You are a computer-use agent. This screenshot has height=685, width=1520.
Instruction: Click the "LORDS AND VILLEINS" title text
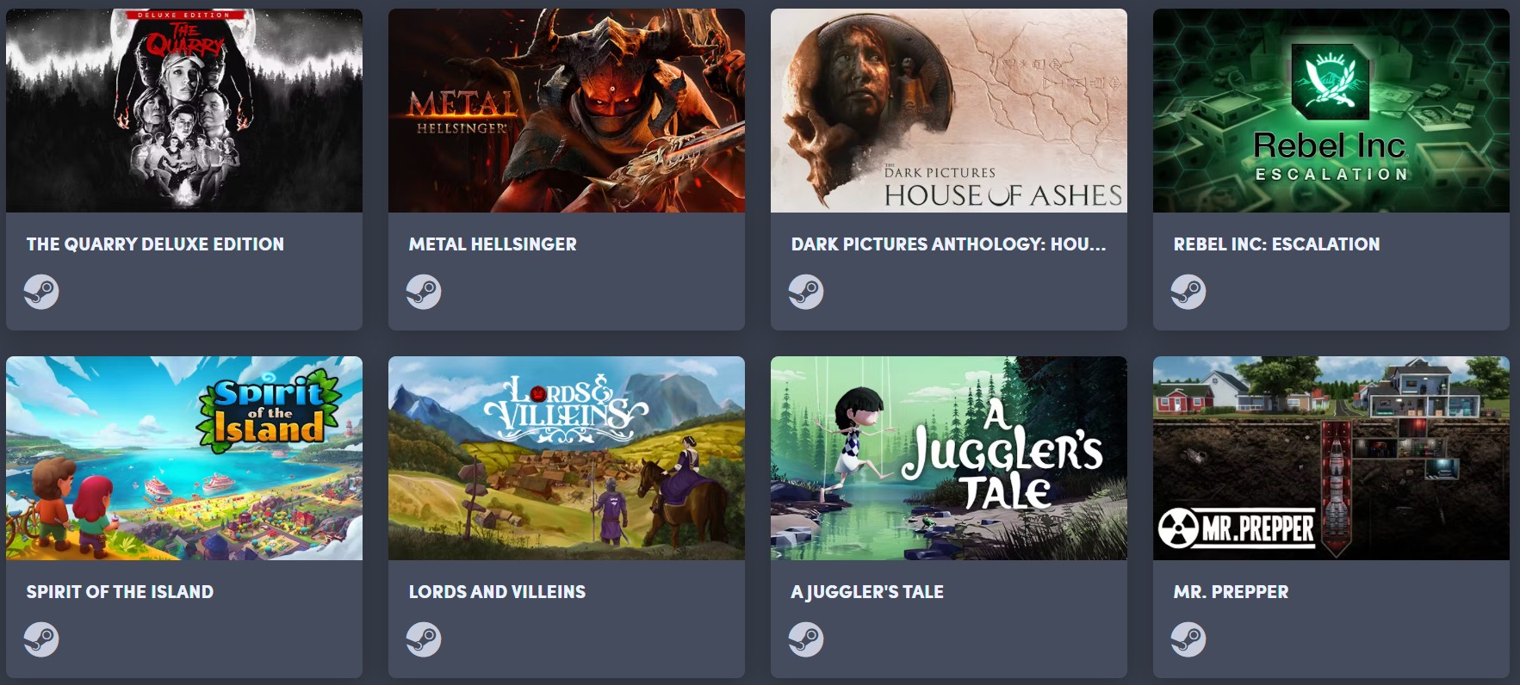497,592
